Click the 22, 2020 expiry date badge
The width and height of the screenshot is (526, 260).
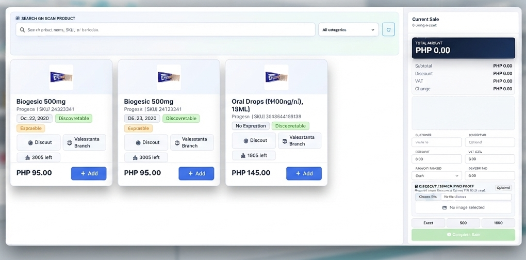pos(35,119)
